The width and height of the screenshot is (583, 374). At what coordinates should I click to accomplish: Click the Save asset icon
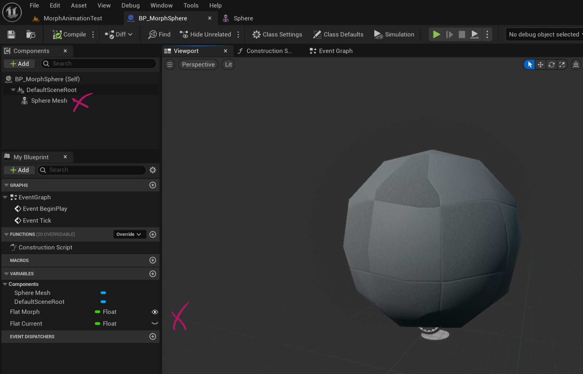click(x=11, y=34)
